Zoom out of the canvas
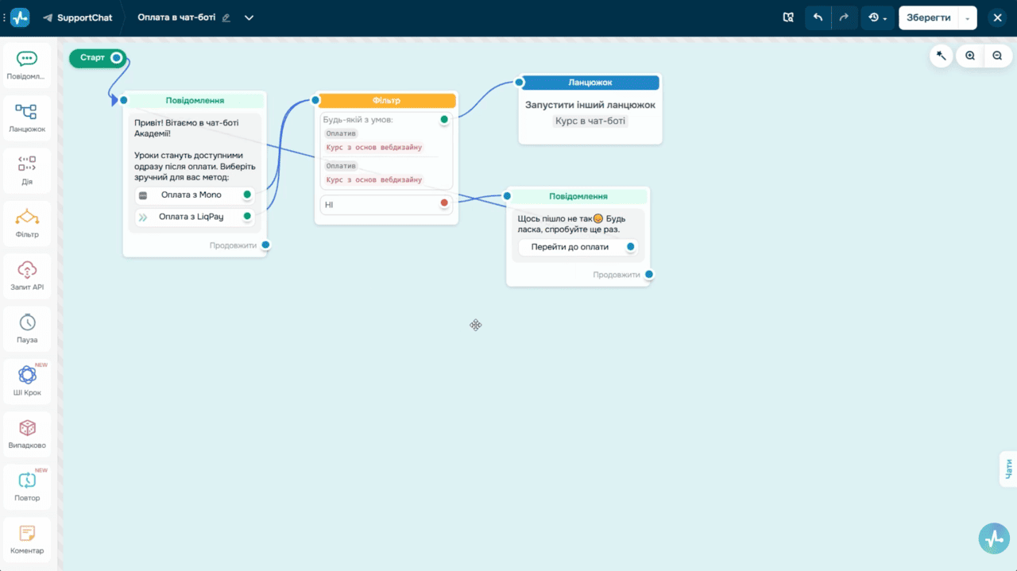This screenshot has height=571, width=1017. pos(997,56)
